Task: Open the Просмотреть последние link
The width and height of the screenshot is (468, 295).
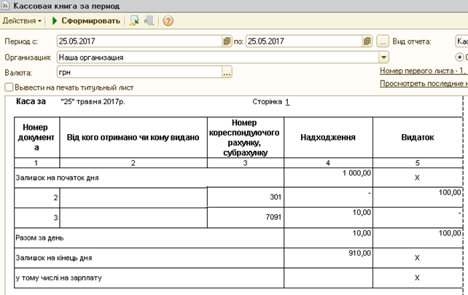Action: [424, 84]
